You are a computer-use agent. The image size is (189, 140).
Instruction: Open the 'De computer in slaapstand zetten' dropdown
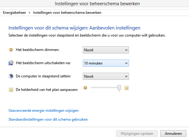tap(106, 76)
